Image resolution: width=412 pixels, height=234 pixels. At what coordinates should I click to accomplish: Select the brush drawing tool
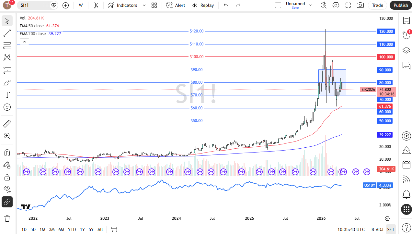(7, 82)
